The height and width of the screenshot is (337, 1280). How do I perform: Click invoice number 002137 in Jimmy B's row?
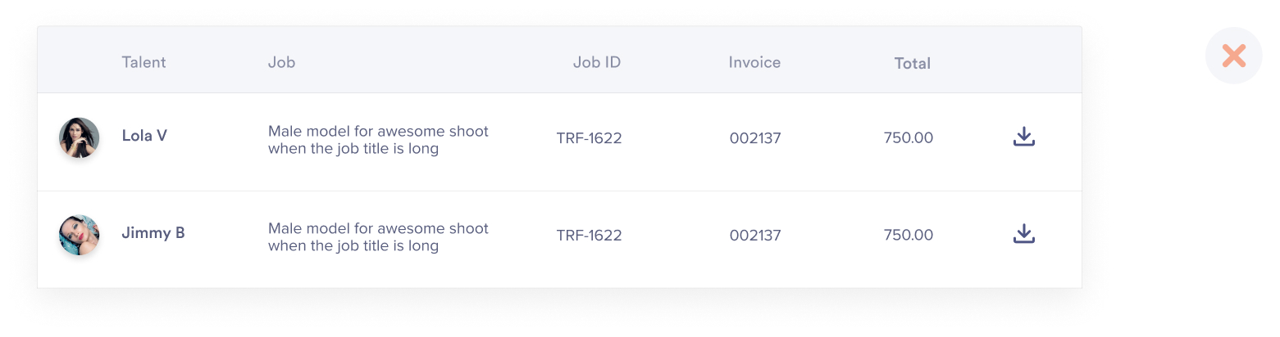(x=755, y=236)
